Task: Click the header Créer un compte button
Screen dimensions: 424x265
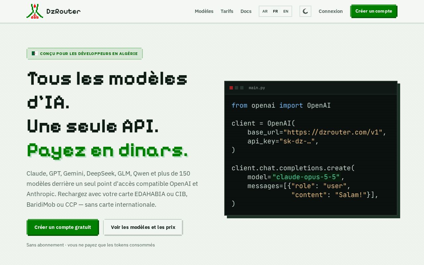Action: [x=374, y=11]
